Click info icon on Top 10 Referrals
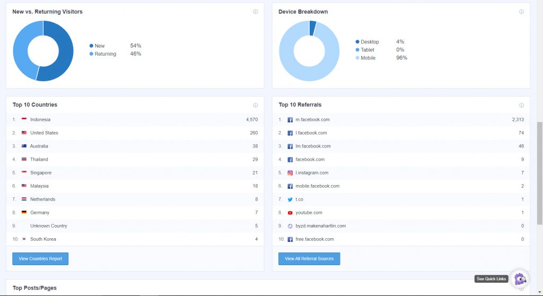Viewport: 543px width, 296px height. pyautogui.click(x=521, y=105)
